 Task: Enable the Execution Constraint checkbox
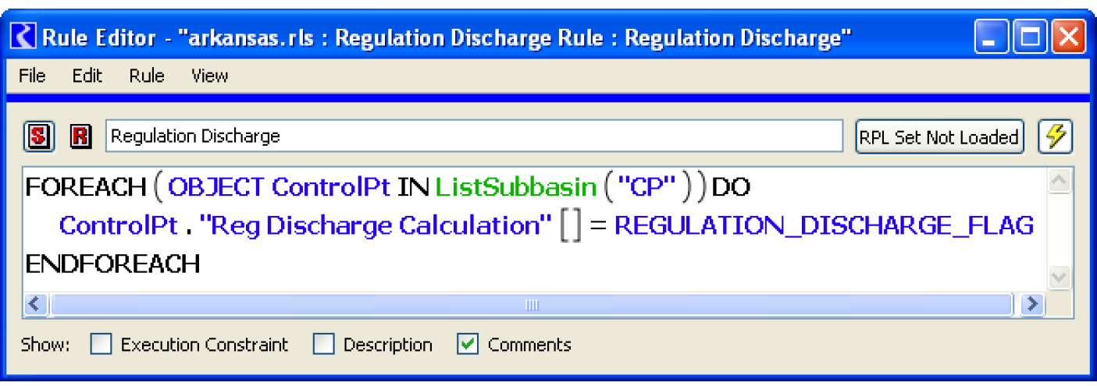tap(102, 344)
